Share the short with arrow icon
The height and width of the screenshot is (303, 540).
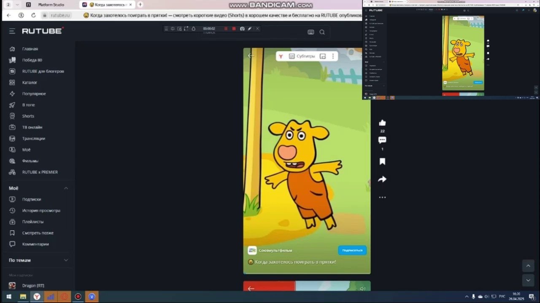[x=382, y=179]
